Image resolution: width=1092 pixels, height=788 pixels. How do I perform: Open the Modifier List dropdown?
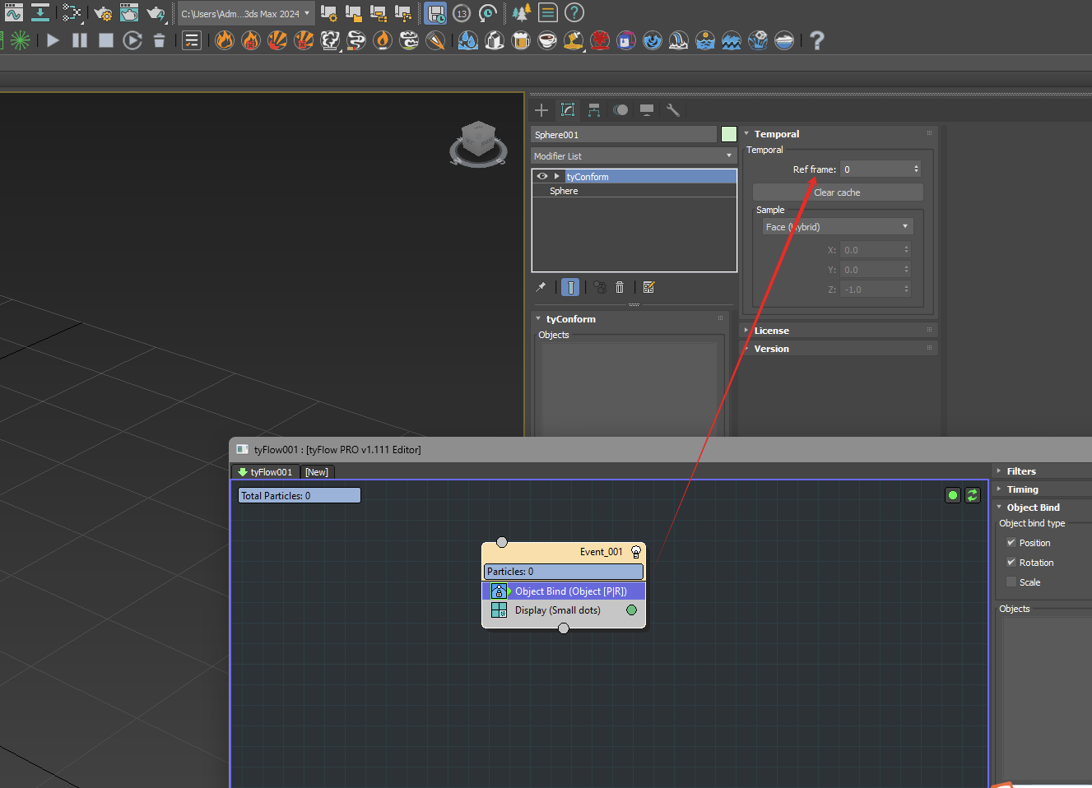pos(633,156)
